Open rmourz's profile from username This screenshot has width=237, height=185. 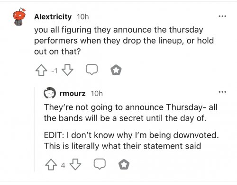tap(73, 94)
